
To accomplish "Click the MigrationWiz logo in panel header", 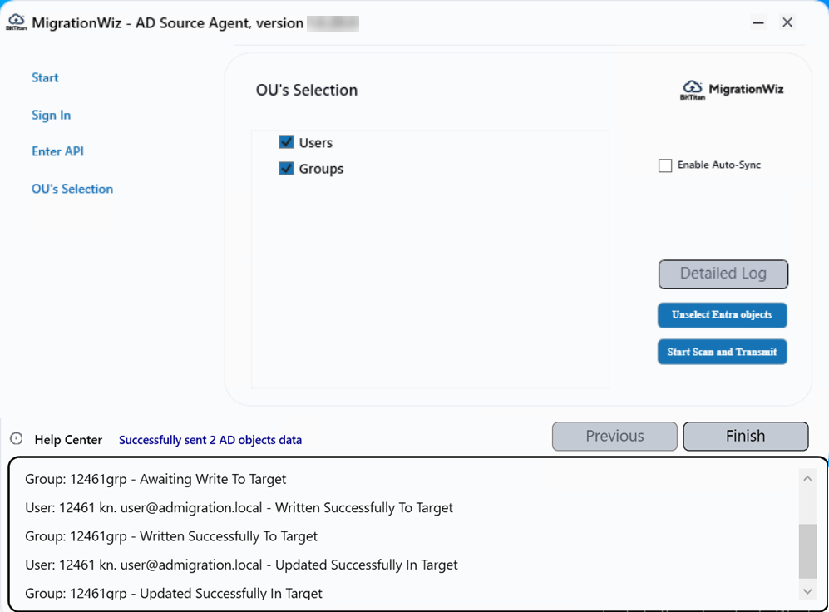I will coord(732,90).
